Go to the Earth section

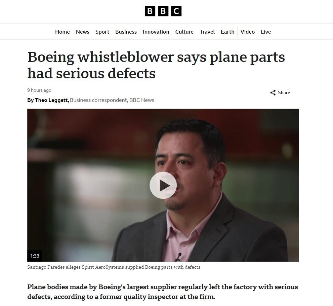tap(227, 32)
